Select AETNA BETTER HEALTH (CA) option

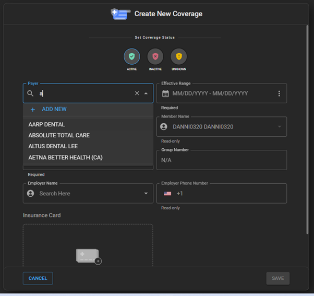click(x=65, y=157)
